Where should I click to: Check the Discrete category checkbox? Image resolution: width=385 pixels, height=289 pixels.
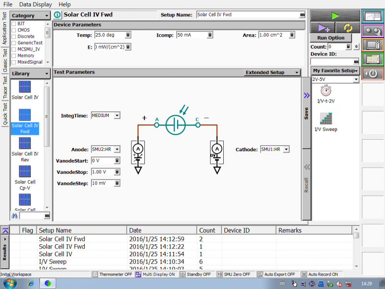click(14, 37)
